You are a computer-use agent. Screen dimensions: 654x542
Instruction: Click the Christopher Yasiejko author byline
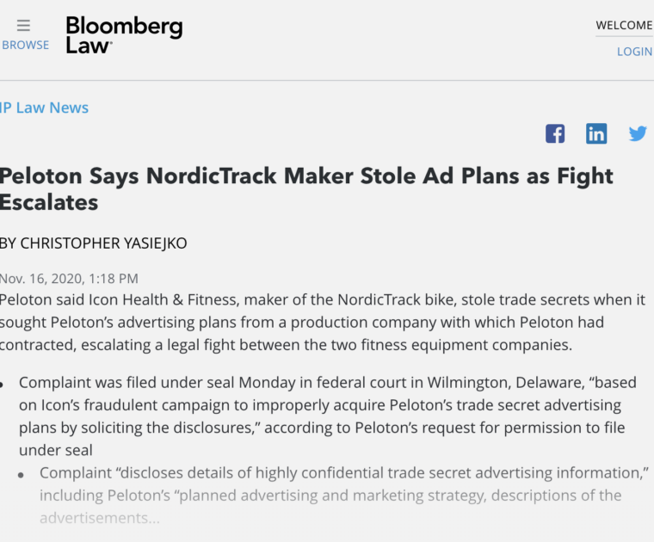click(x=94, y=243)
